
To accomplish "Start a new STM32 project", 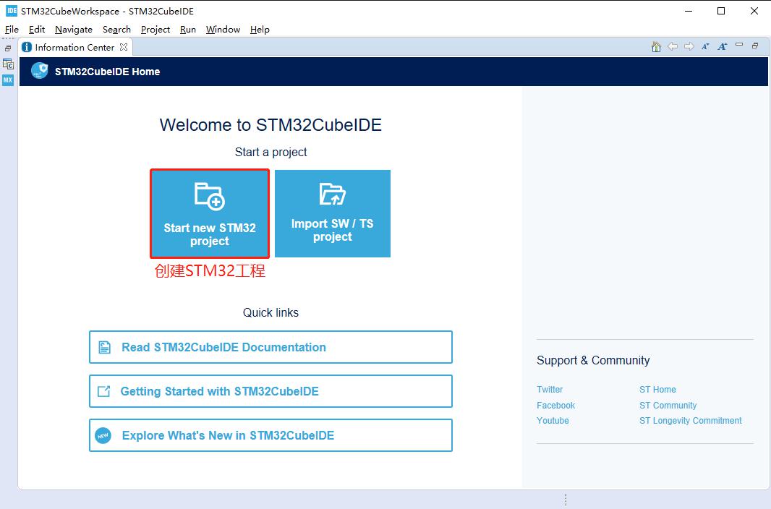I will [x=210, y=214].
